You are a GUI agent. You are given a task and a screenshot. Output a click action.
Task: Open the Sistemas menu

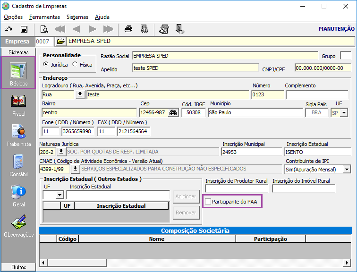click(x=77, y=17)
